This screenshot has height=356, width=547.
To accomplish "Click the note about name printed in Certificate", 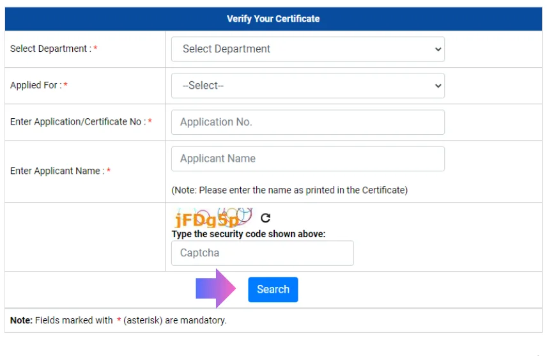I will point(289,190).
